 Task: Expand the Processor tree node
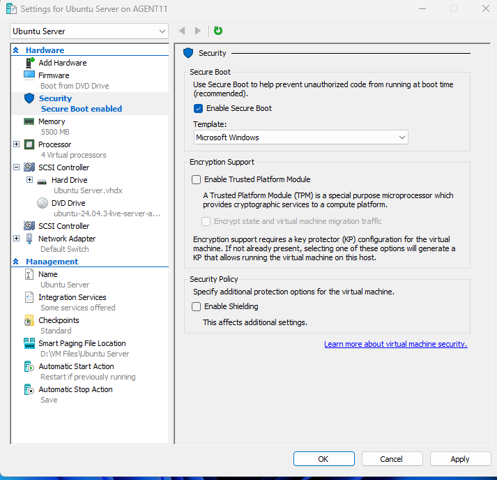[17, 144]
